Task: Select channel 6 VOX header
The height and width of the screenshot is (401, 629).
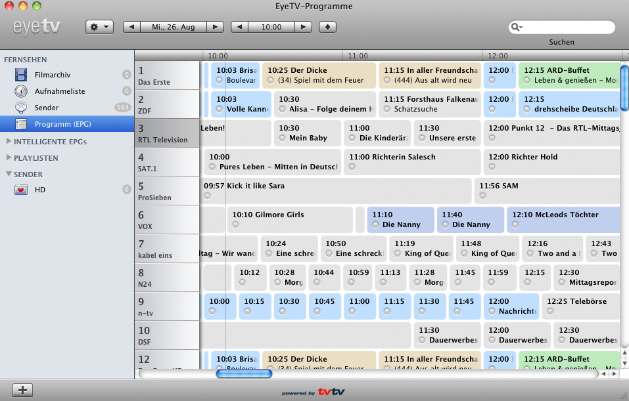Action: (167, 219)
